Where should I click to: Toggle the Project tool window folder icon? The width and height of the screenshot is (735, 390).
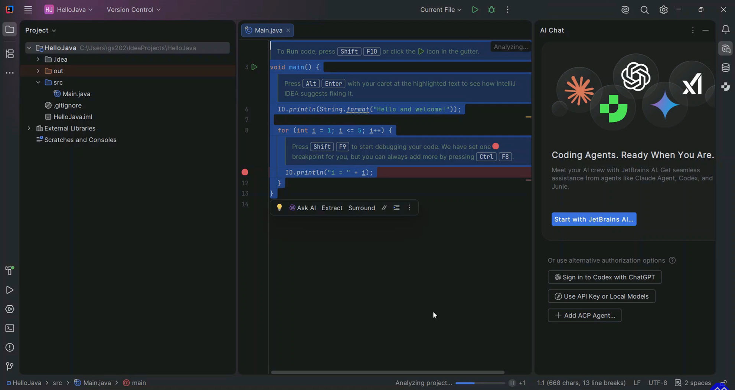(x=10, y=29)
